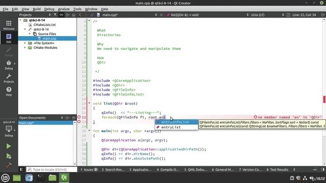Build project with hammer icon
This screenshot has height=183, width=326.
(9, 165)
